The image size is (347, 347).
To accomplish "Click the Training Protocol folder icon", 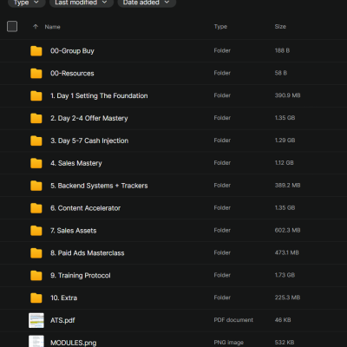I will coord(36,276).
